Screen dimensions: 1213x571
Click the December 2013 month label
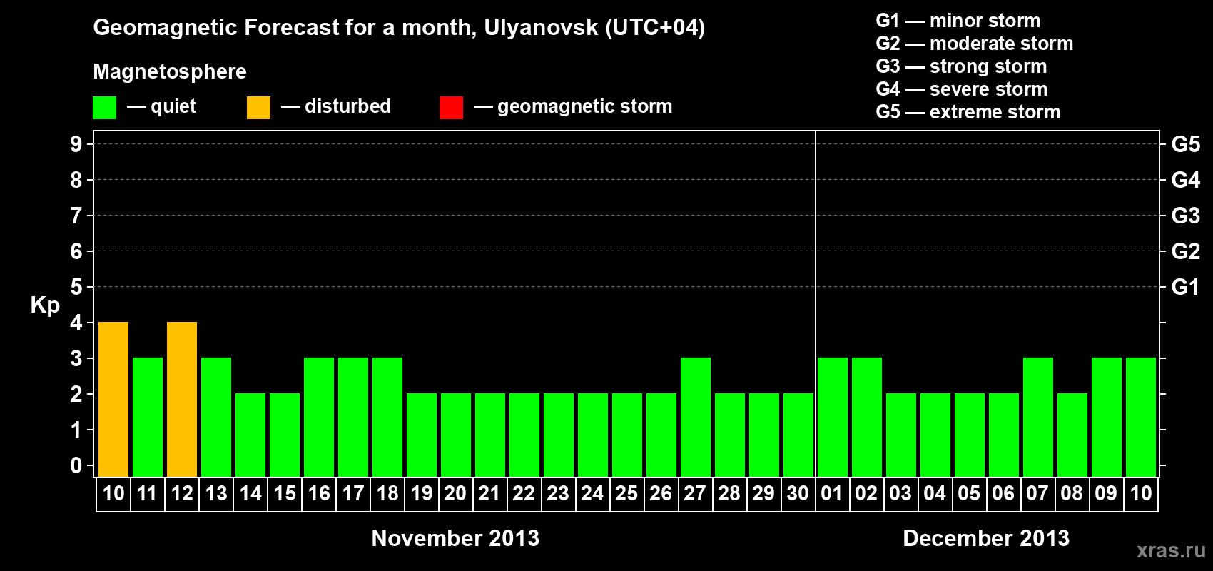pyautogui.click(x=986, y=538)
